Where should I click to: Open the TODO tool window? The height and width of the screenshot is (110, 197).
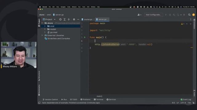pos(74,100)
